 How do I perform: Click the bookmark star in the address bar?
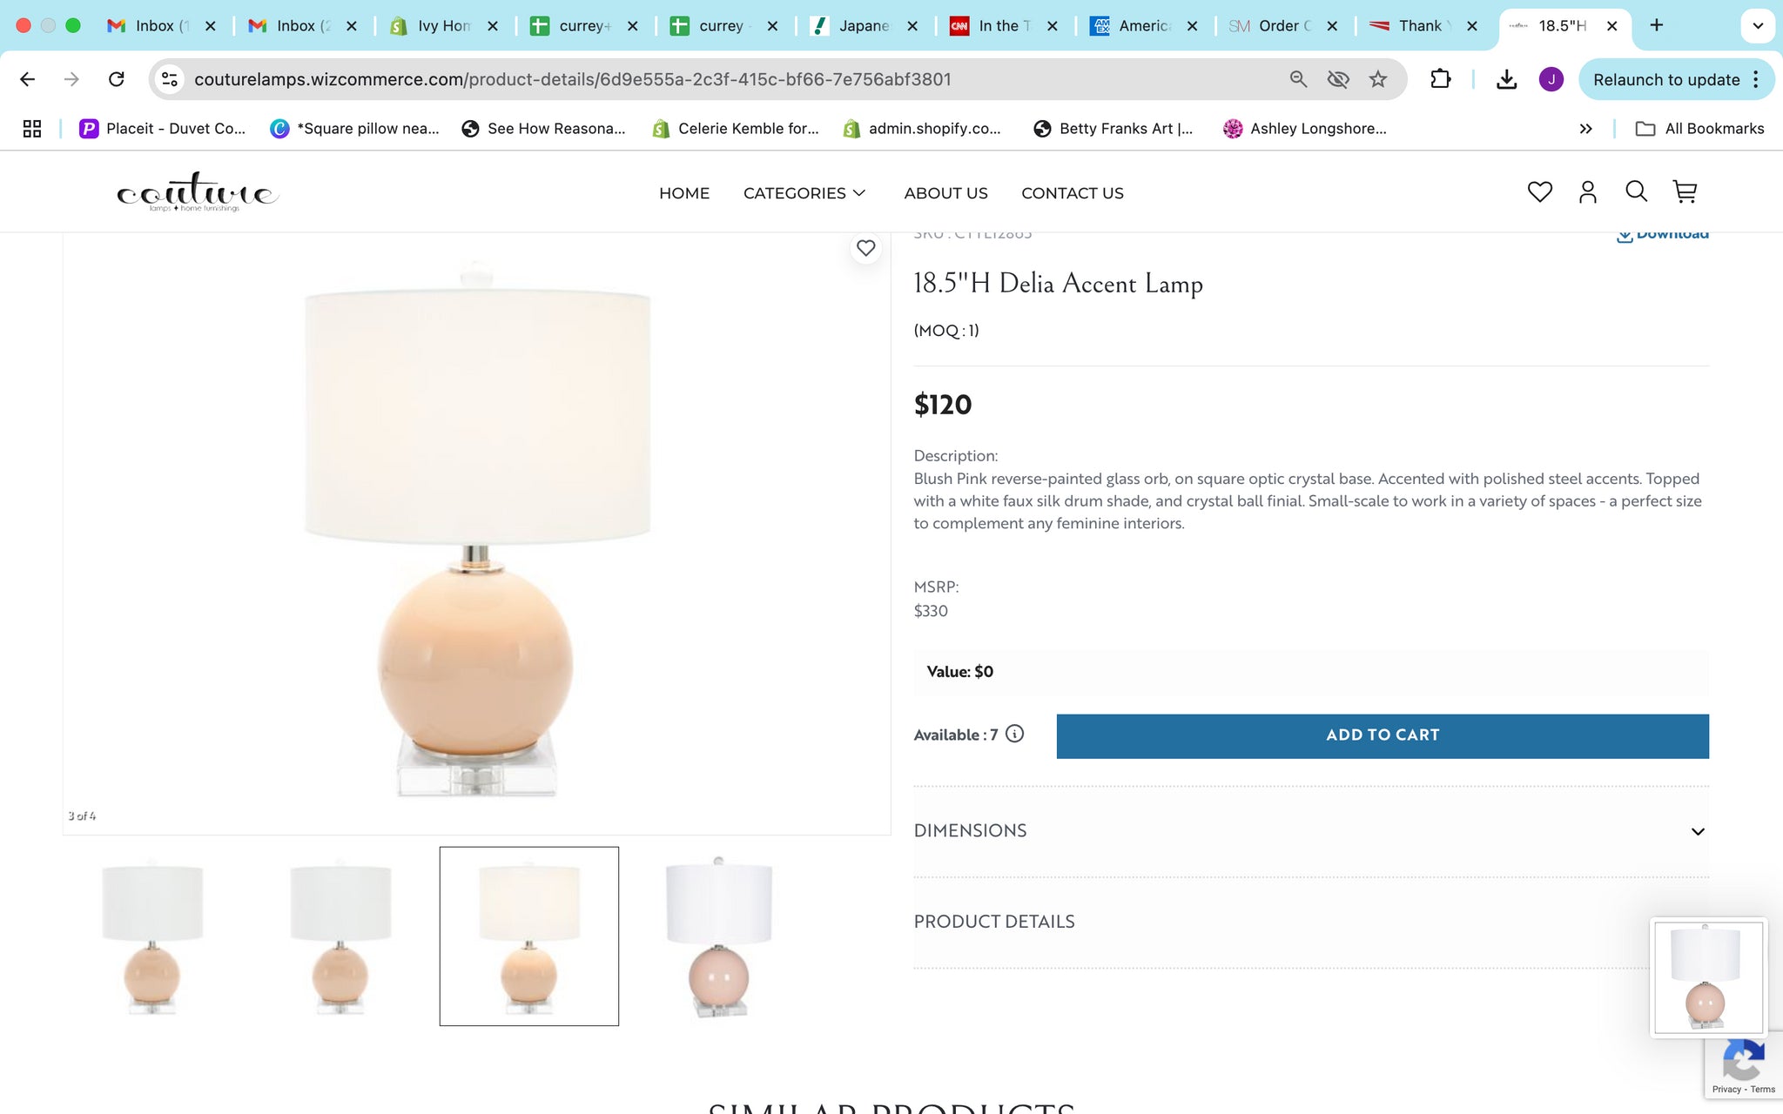[1378, 79]
